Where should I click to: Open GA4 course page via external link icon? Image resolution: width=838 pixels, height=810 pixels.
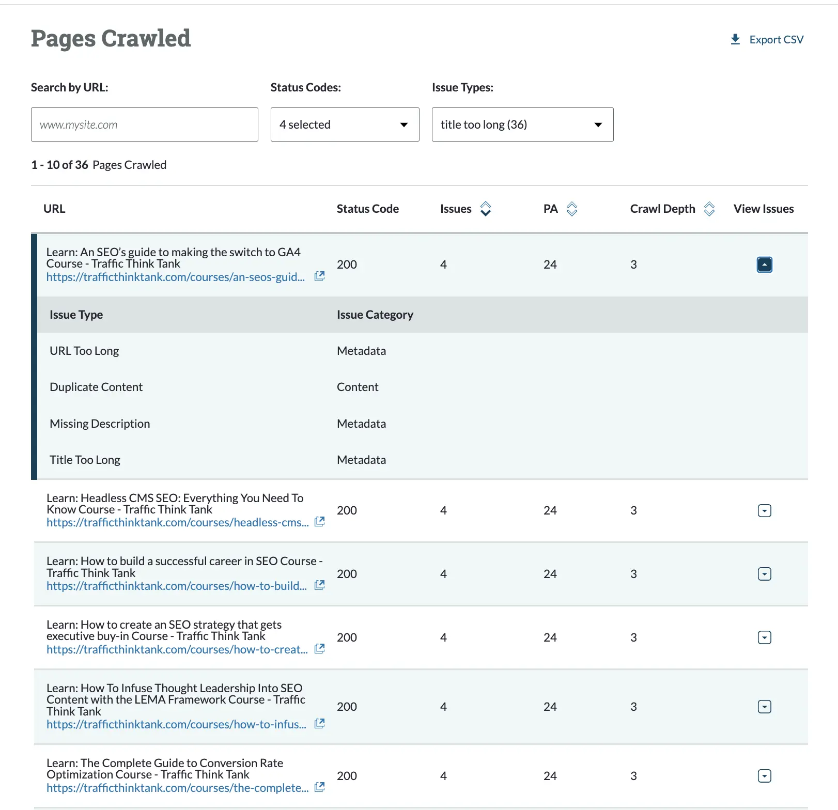click(x=319, y=276)
